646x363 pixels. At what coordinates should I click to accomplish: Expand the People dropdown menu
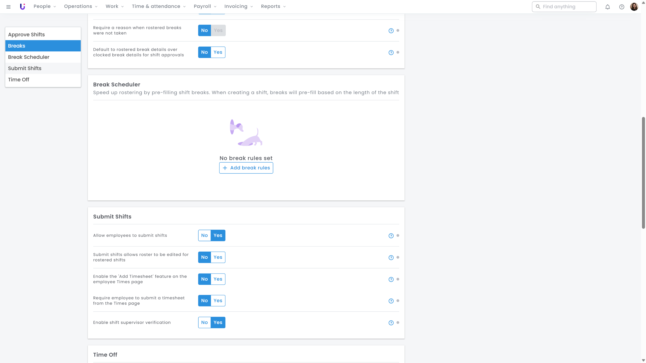click(x=45, y=6)
